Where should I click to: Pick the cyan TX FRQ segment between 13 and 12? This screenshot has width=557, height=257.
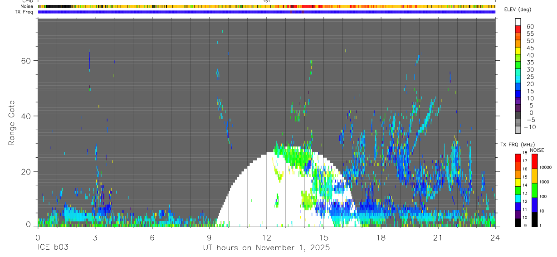click(x=518, y=199)
